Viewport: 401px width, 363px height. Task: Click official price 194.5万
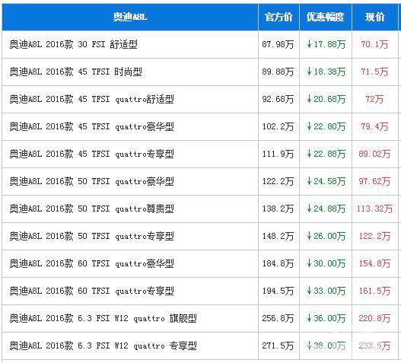click(278, 291)
